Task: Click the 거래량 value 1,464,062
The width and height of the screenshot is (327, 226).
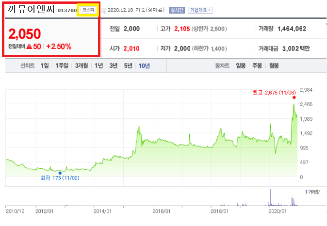Action: point(292,29)
